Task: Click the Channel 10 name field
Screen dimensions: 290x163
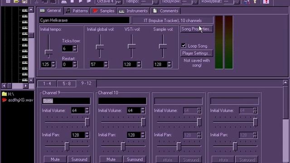Action: pos(122,101)
